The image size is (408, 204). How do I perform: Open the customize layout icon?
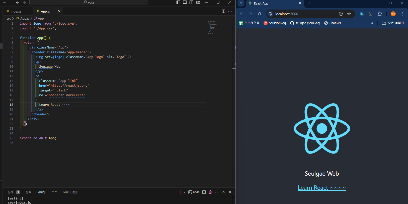198,2
